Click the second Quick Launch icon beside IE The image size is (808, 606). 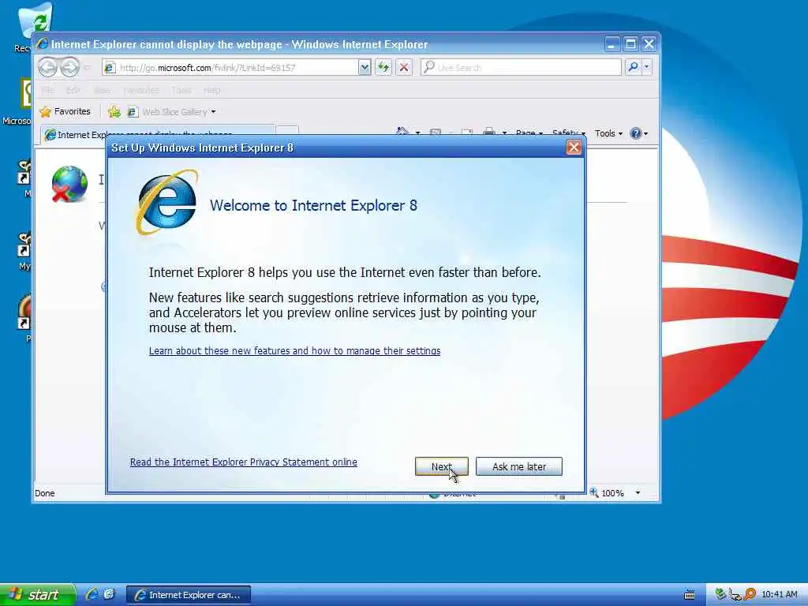click(x=109, y=594)
